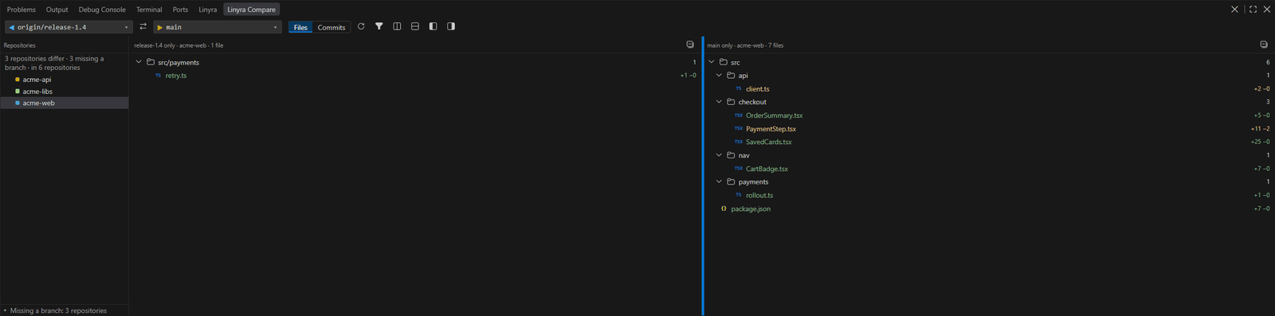The width and height of the screenshot is (1275, 316).
Task: Click the TS icon beside retry.ts
Action: click(x=158, y=76)
